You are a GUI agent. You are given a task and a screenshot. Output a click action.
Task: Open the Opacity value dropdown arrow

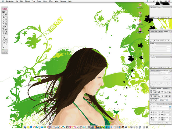coord(169,73)
